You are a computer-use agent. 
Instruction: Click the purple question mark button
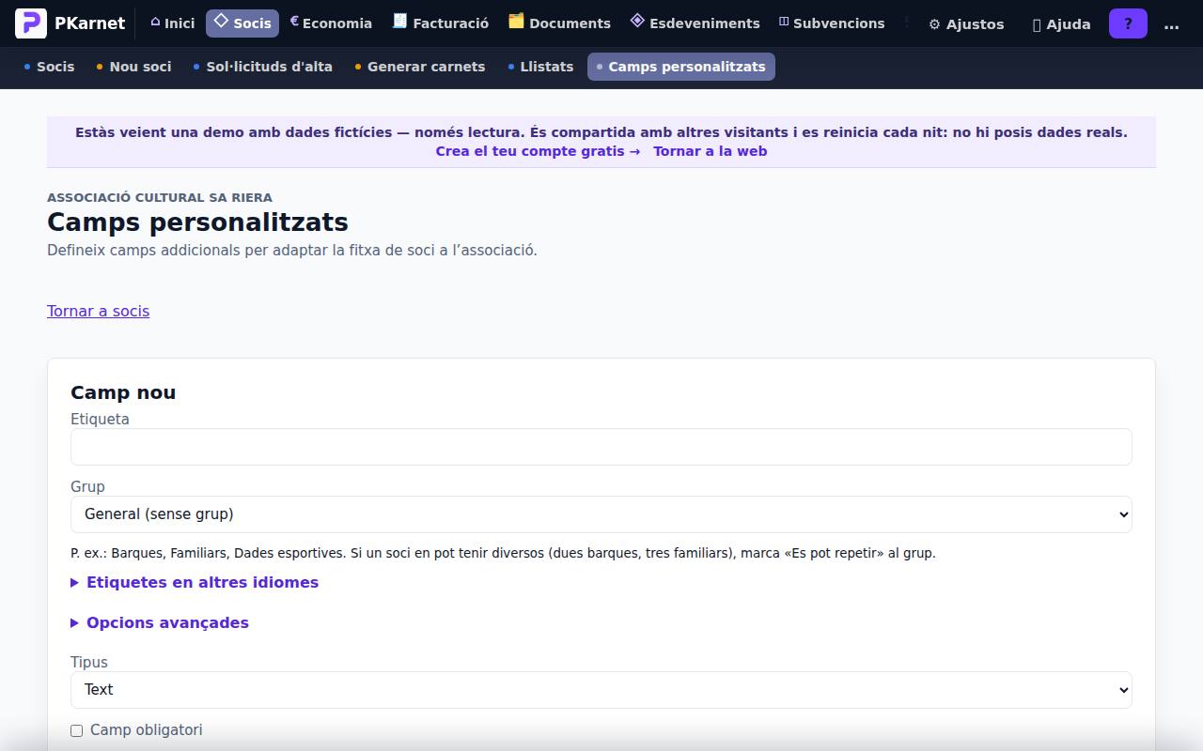(x=1128, y=23)
